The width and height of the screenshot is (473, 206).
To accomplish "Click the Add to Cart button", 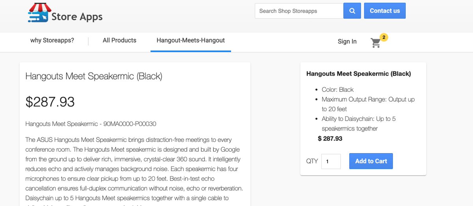I will (x=371, y=161).
